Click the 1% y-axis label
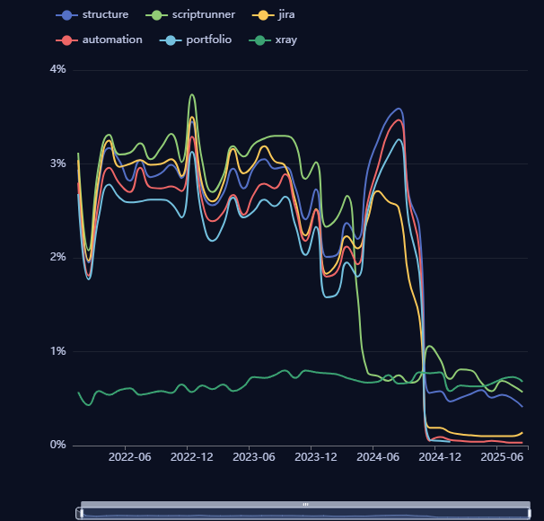544x521 pixels. tap(57, 351)
